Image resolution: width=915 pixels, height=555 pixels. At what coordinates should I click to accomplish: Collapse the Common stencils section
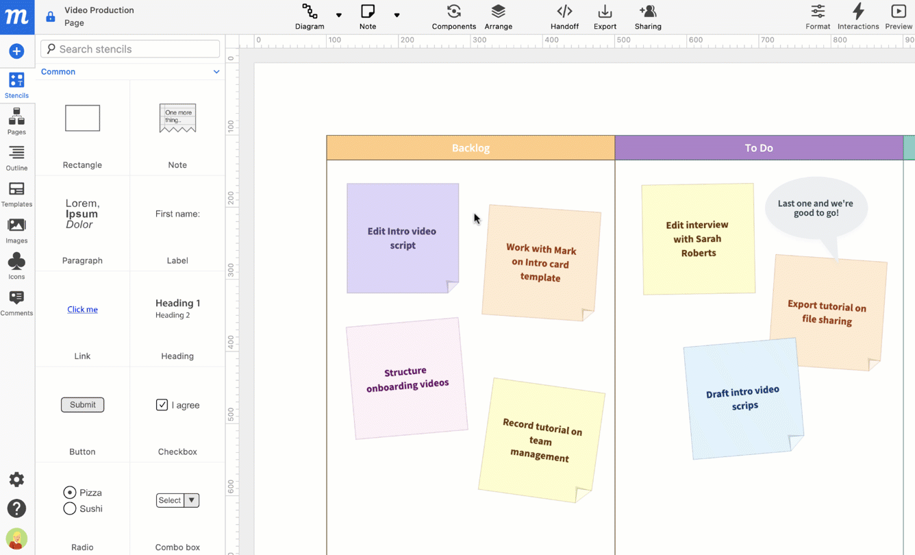click(216, 71)
